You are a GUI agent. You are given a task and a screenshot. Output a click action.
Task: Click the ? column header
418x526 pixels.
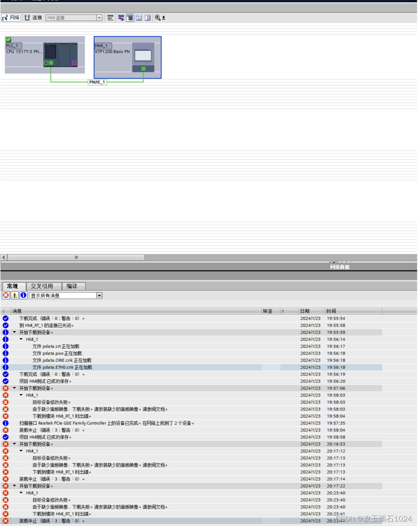point(289,311)
